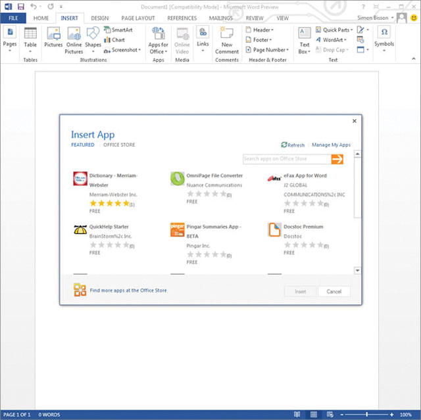Click the Date & Time icon

point(360,39)
